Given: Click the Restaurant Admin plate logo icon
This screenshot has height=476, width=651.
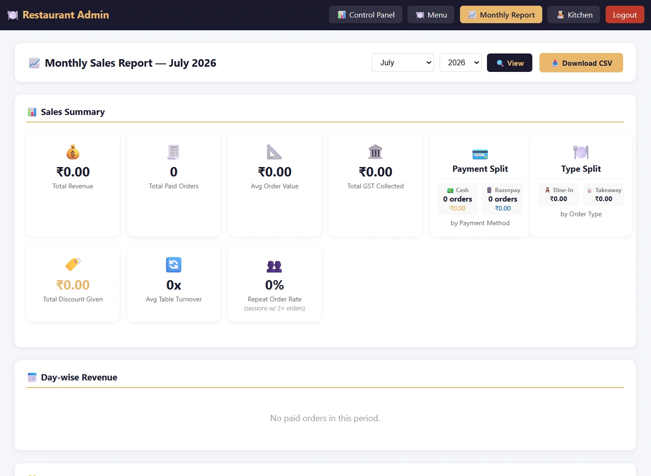Looking at the screenshot, I should [13, 15].
